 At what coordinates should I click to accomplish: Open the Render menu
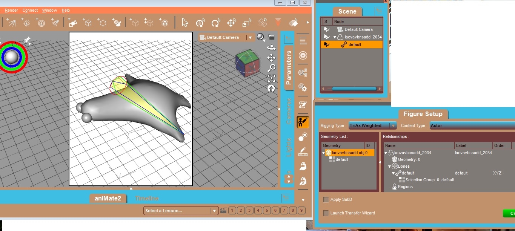pos(11,10)
